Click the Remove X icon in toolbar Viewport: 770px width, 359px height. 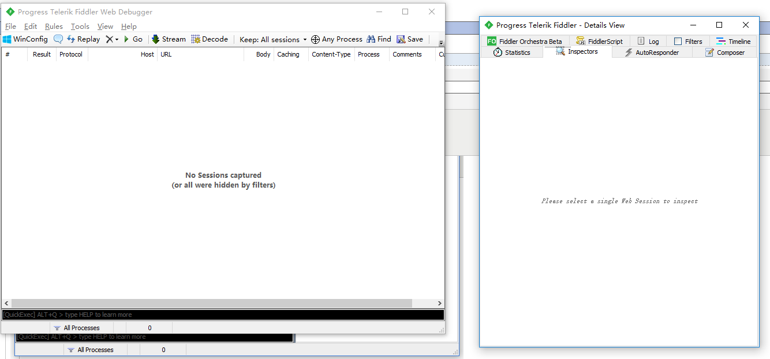click(x=109, y=39)
